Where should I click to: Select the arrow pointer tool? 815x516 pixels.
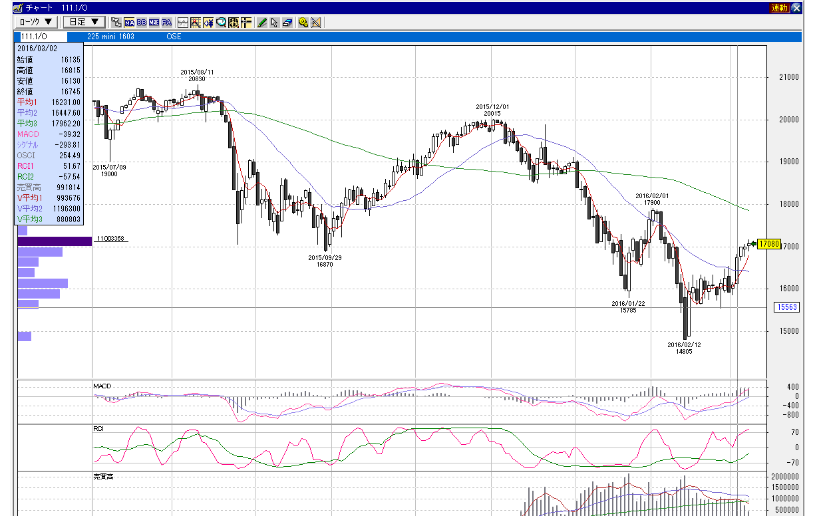point(274,22)
